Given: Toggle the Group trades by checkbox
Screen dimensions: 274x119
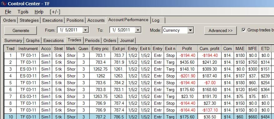Looking at the screenshot, I should 244,30.
